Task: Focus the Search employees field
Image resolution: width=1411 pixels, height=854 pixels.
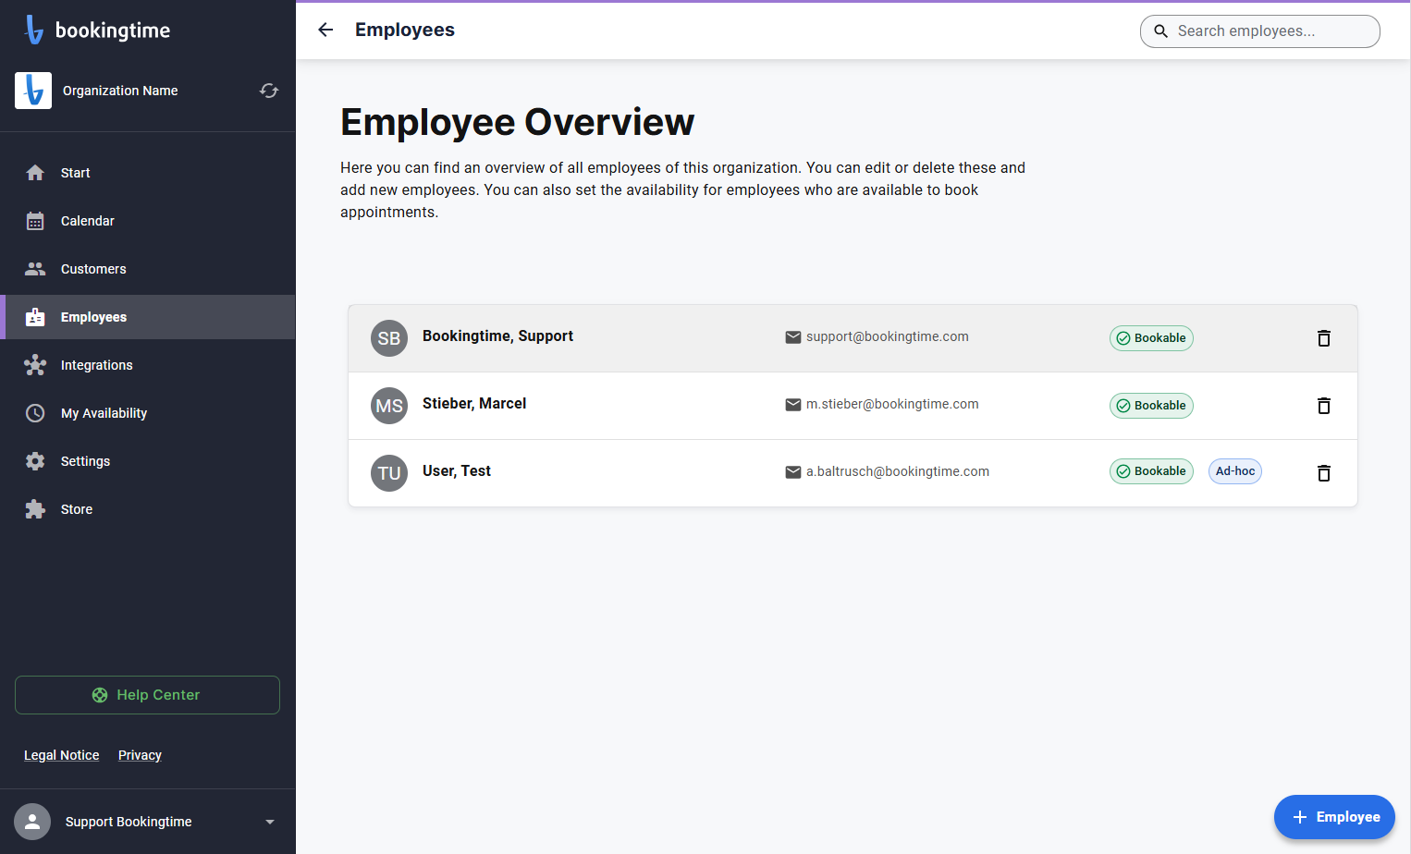Action: pos(1260,31)
